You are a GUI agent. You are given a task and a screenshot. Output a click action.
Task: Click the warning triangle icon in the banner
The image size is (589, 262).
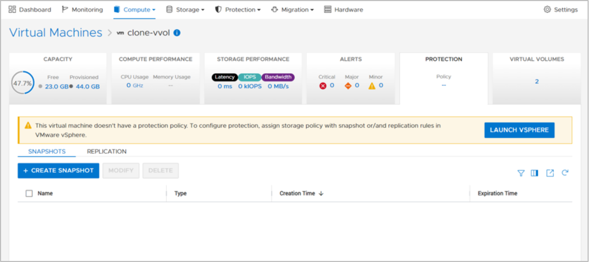pyautogui.click(x=28, y=126)
